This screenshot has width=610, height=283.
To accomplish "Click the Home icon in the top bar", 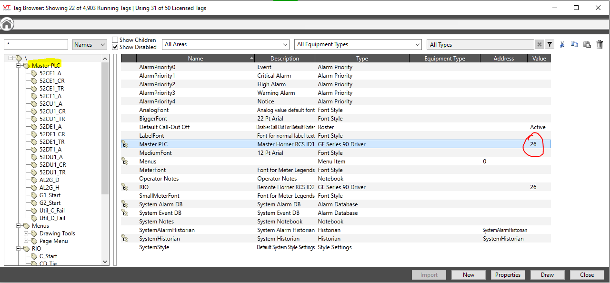I will coord(7,24).
